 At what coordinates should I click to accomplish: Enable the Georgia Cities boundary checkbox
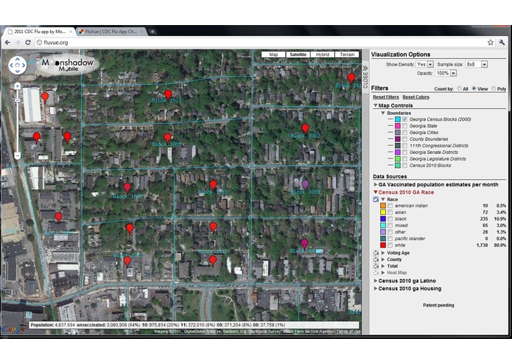[404, 132]
